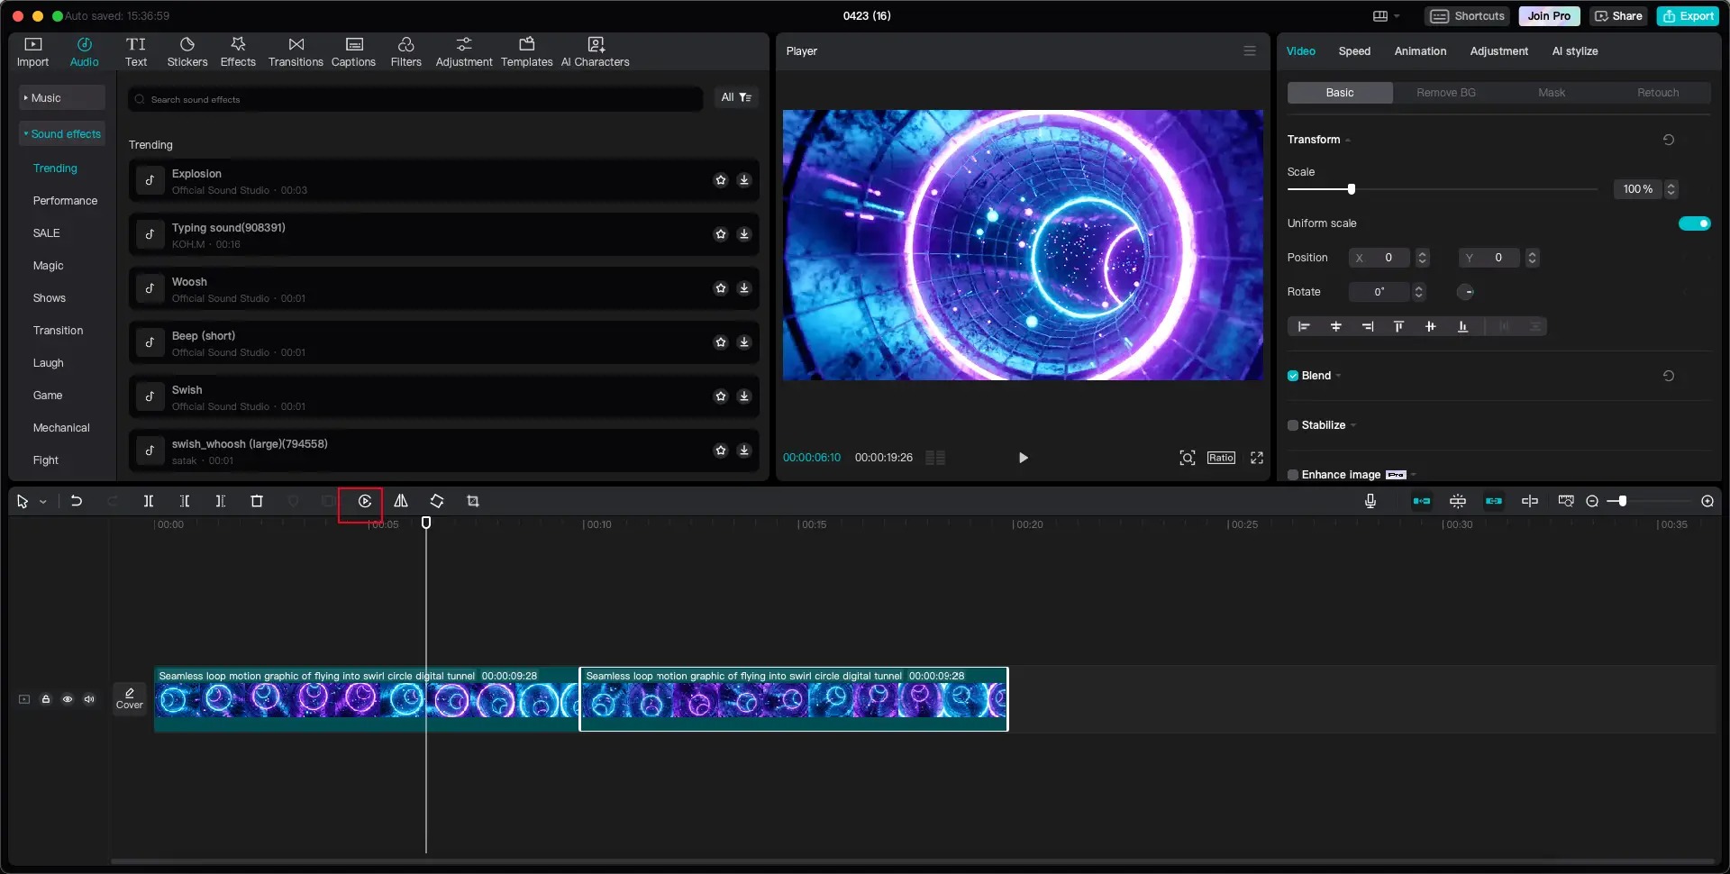
Task: Lock the video track
Action: coord(46,699)
